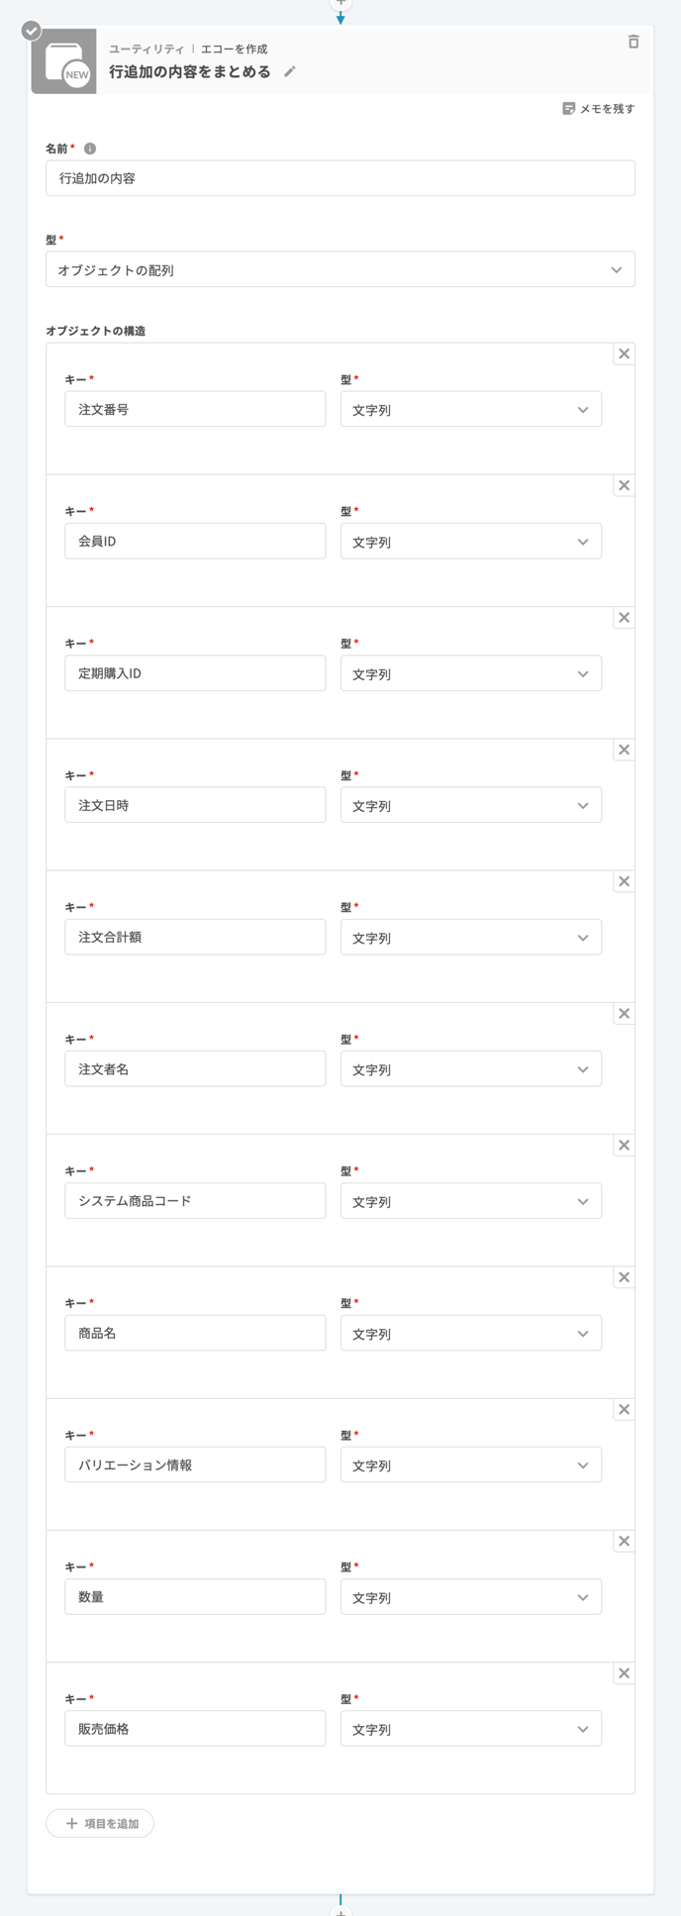
Task: Click the メモを残す memo icon
Action: click(x=568, y=109)
